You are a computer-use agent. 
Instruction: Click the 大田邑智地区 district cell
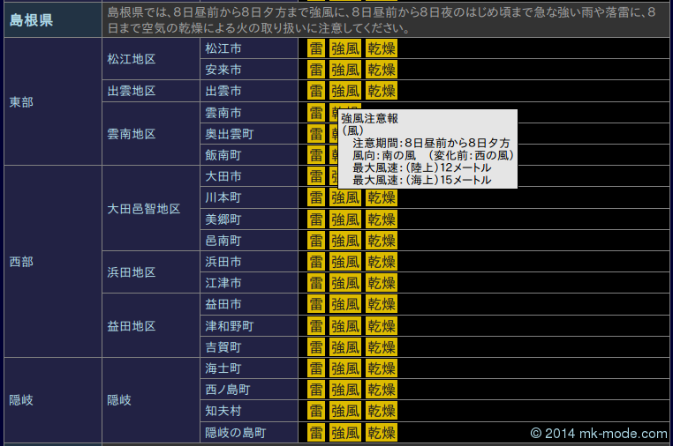point(144,209)
